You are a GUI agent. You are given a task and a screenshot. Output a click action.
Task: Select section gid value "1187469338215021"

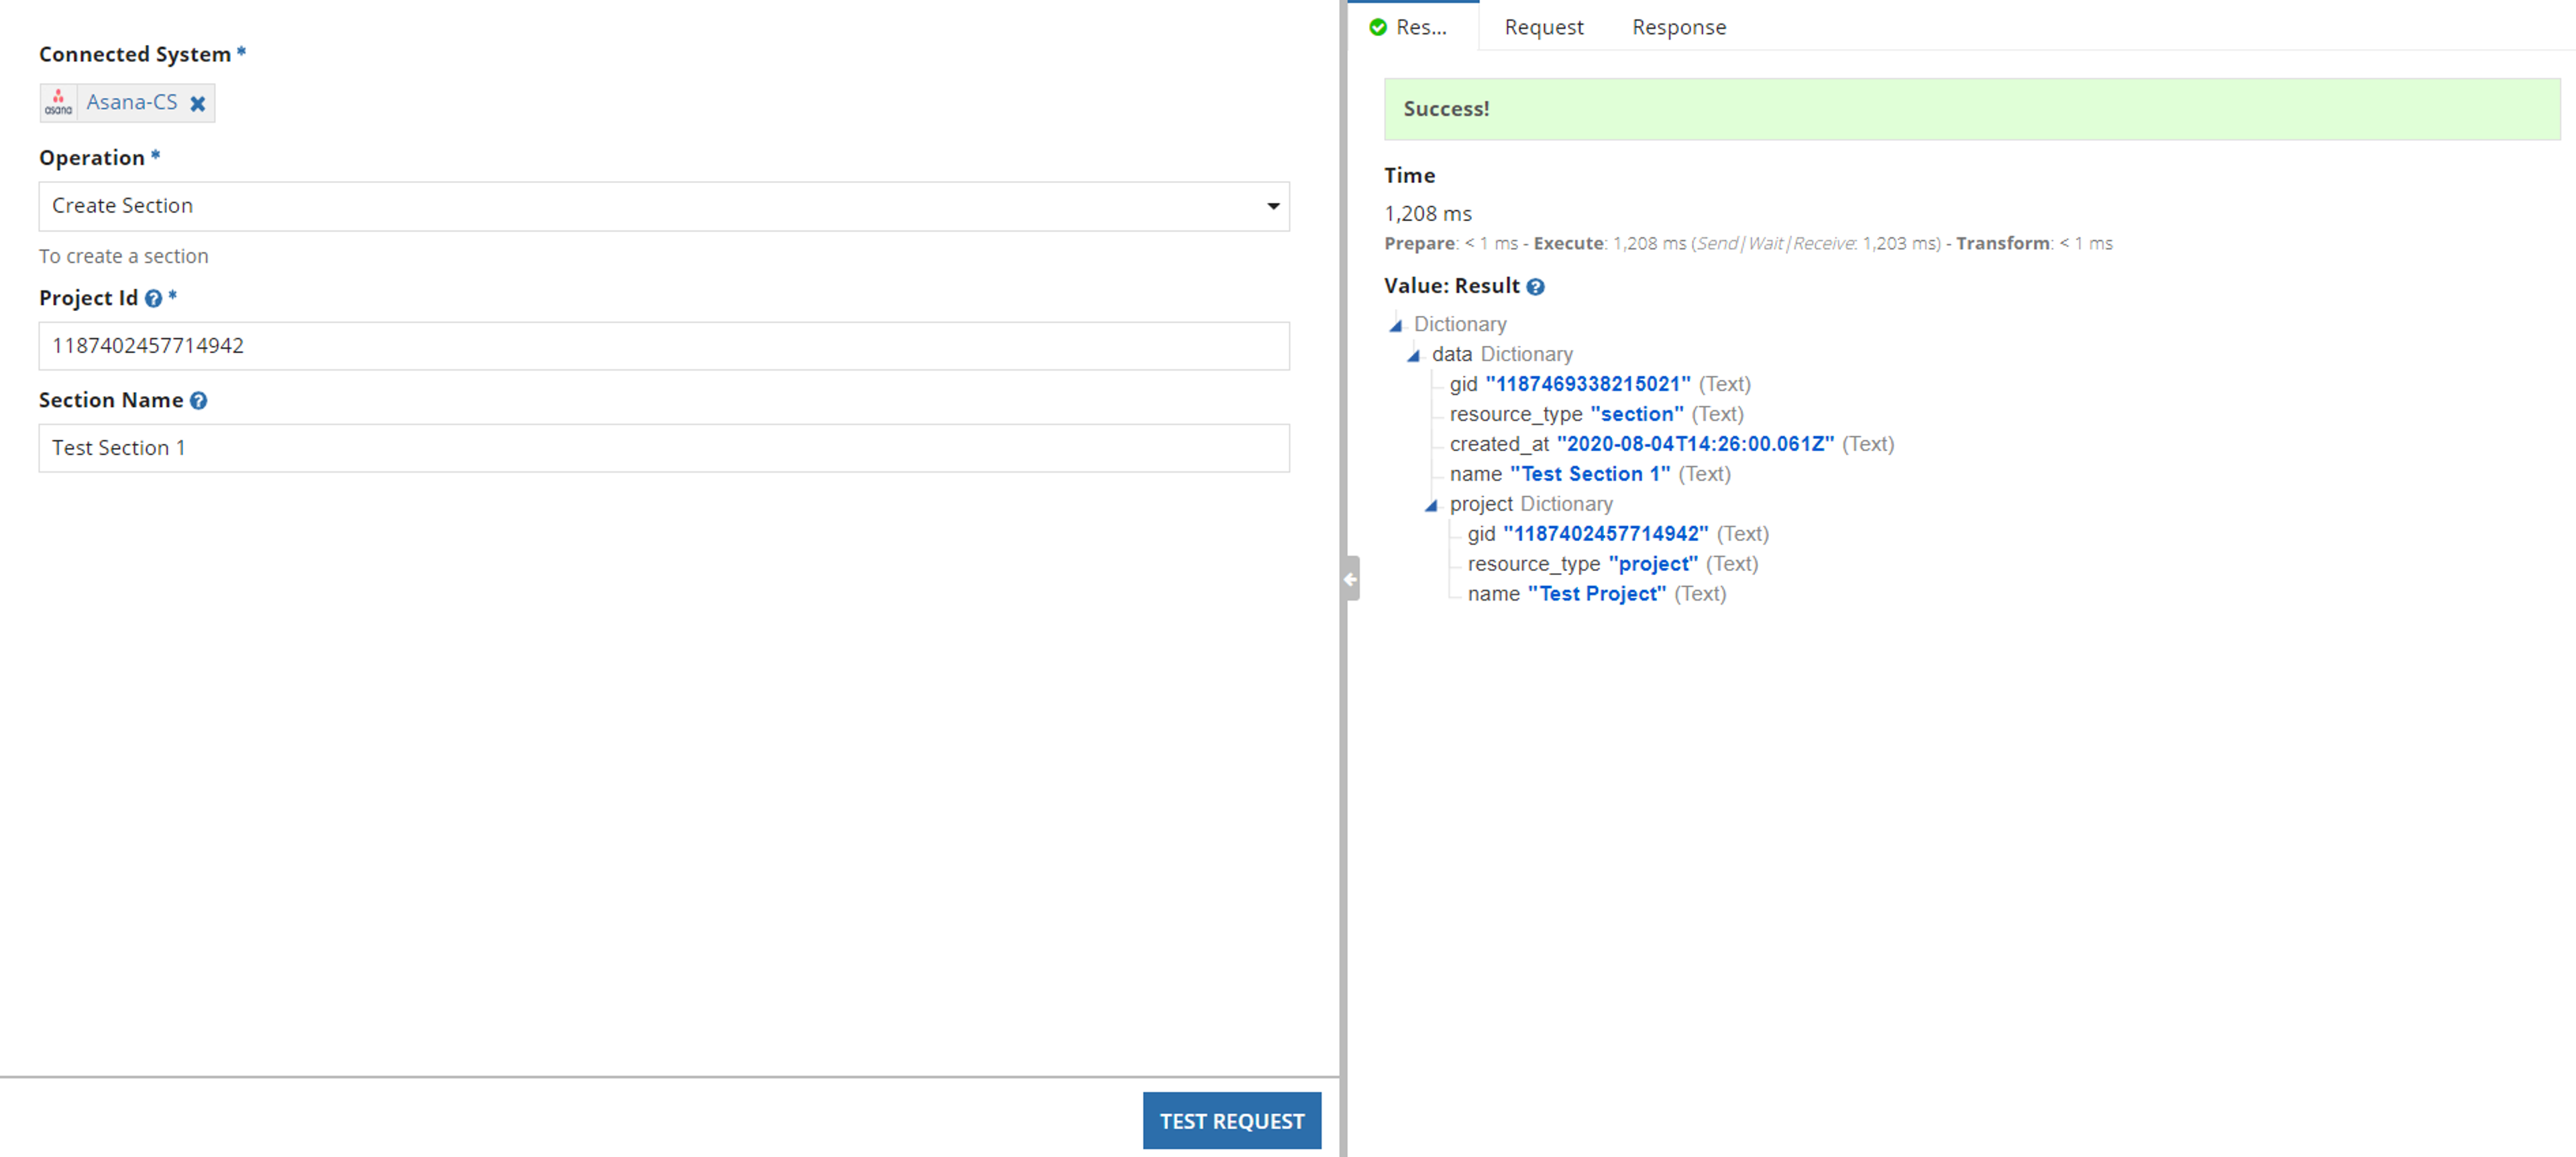pos(1588,383)
